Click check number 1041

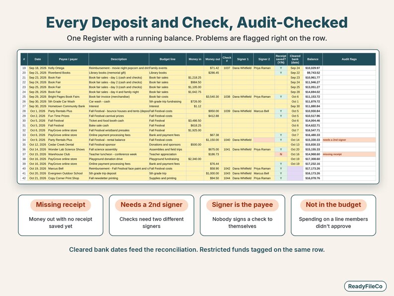[x=227, y=149]
